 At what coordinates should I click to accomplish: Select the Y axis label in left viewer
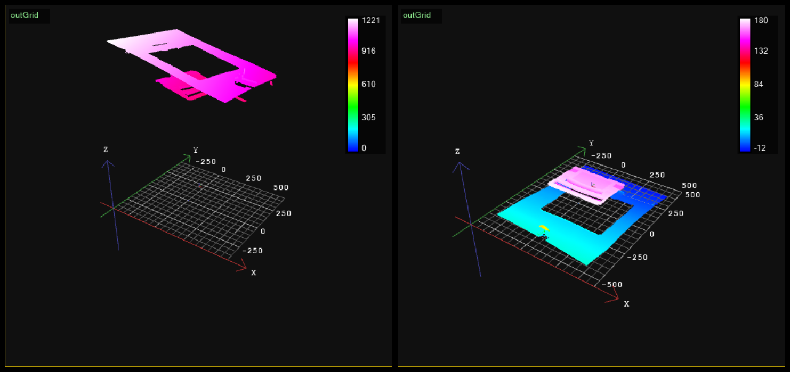pos(196,150)
